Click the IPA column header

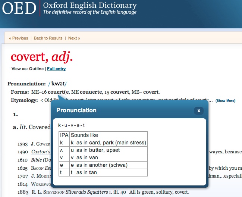point(64,135)
